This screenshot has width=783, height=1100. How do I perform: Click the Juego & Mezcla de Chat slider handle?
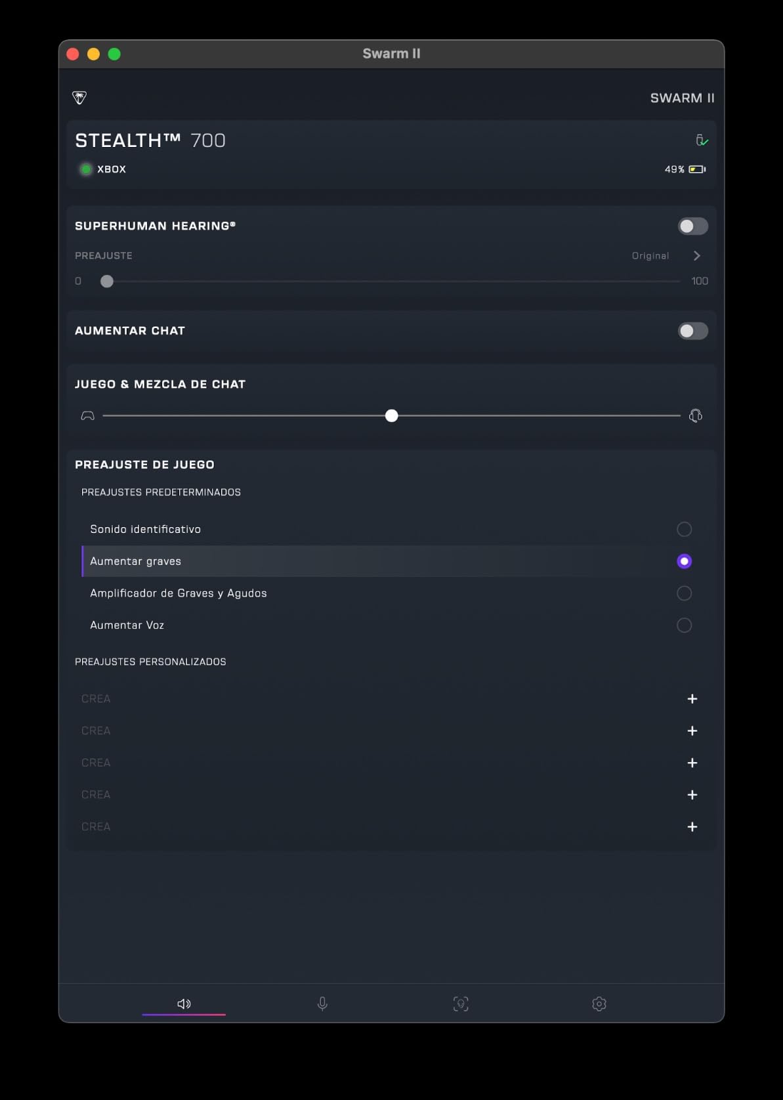[392, 416]
